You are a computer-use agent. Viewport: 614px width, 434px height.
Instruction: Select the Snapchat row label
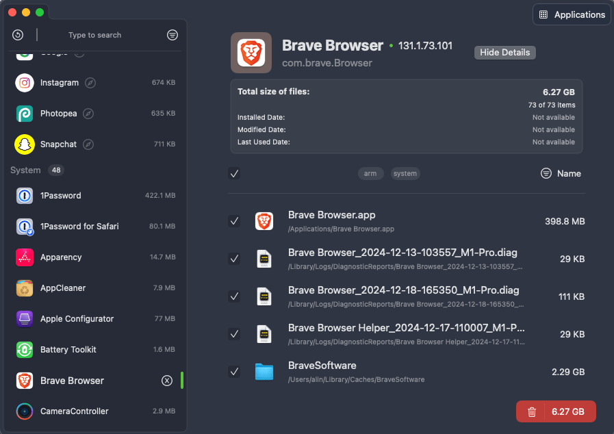pos(58,144)
